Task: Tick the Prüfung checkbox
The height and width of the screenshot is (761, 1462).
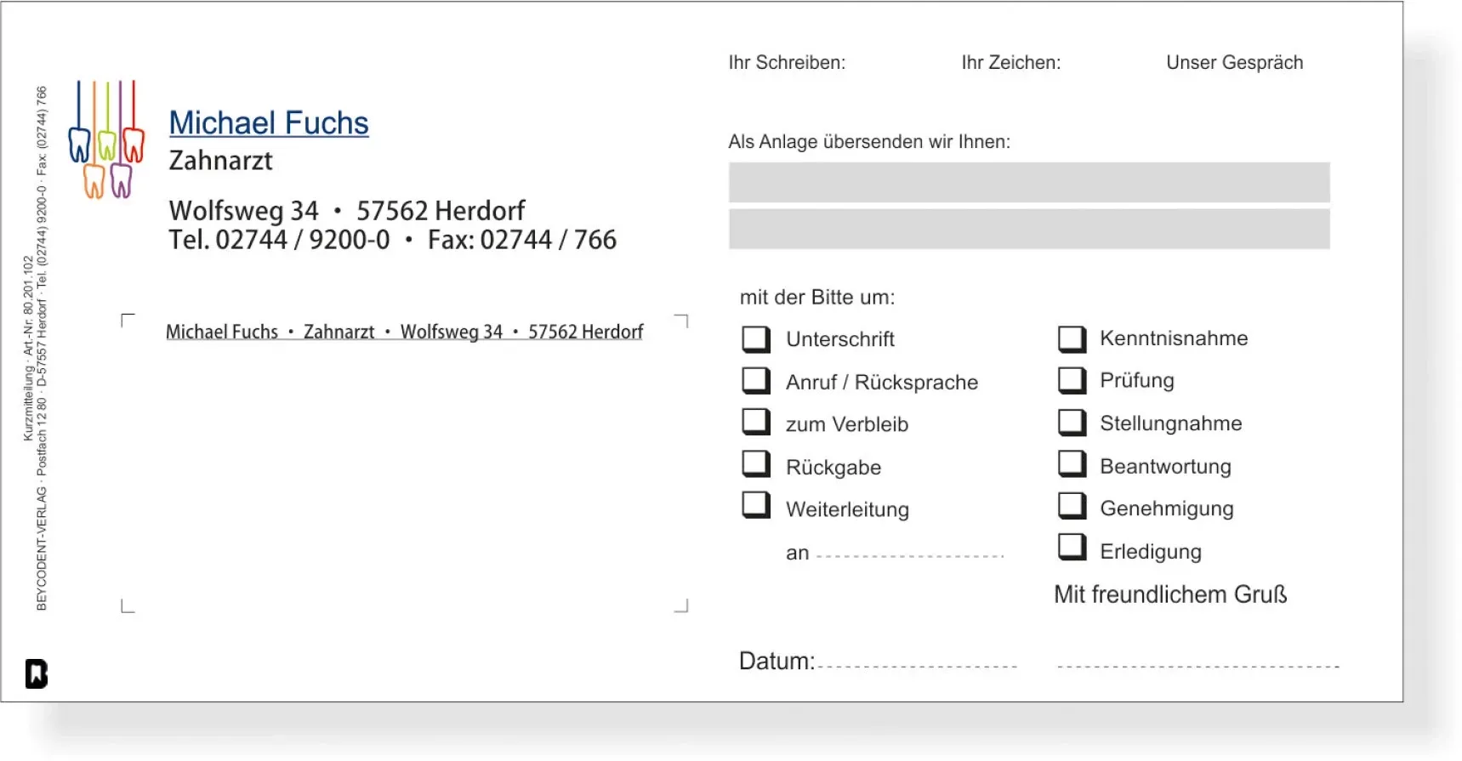Action: (1072, 380)
